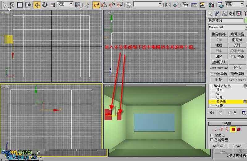Open the Schematic View icon
Image resolution: width=247 pixels, height=161 pixels.
click(x=202, y=5)
